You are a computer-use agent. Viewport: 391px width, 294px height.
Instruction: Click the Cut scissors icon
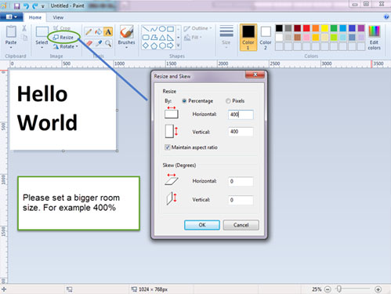[x=24, y=28]
